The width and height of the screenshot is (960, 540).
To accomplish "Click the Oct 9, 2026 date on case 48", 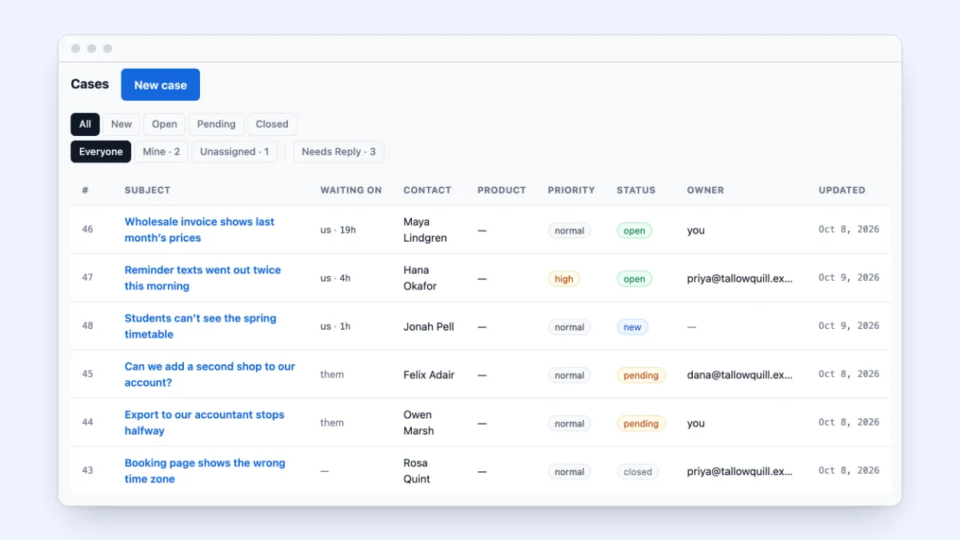I will tap(849, 326).
